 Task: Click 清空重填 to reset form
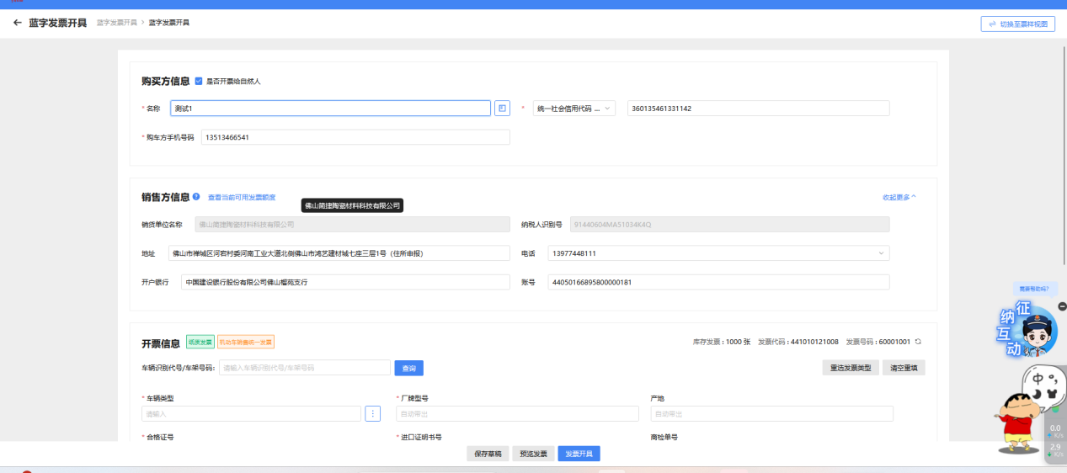904,368
